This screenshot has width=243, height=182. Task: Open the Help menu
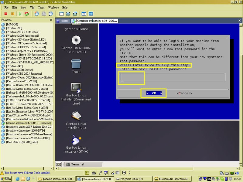(x=65, y=8)
